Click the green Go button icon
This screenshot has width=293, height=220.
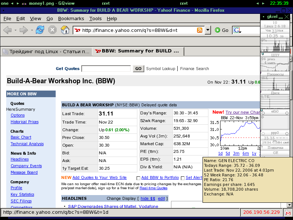tap(217, 30)
